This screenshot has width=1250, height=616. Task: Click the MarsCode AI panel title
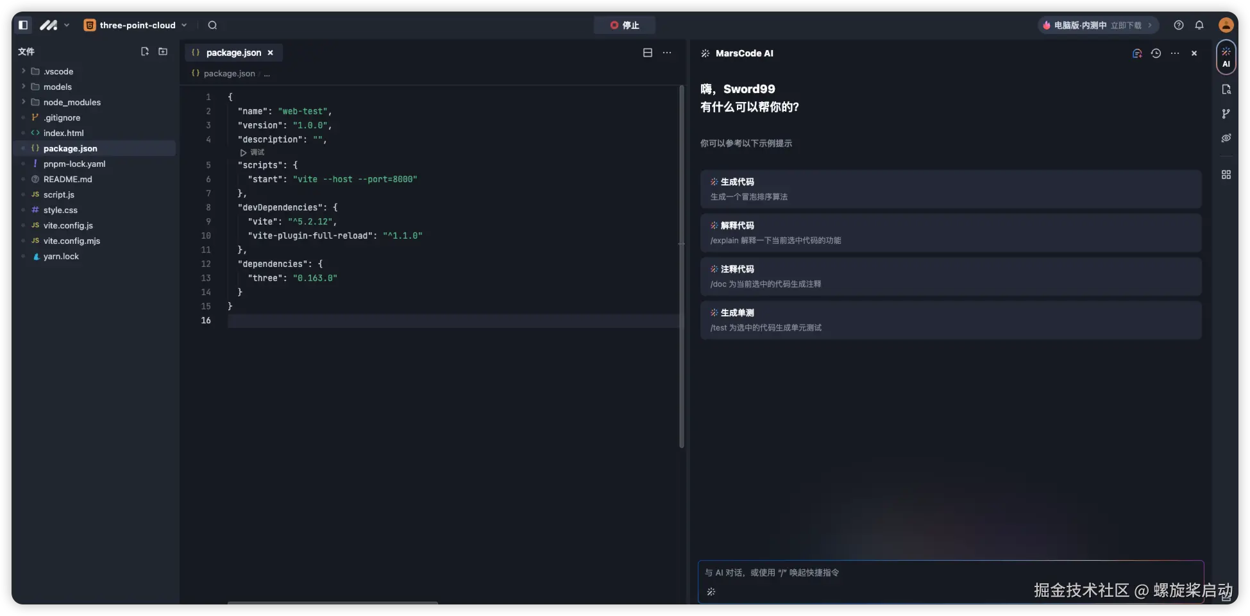(744, 53)
